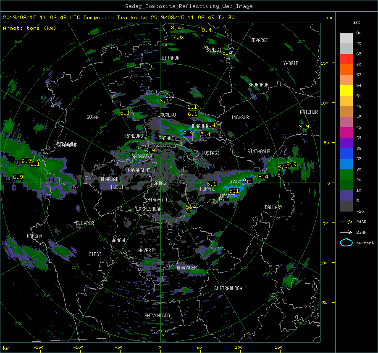Click the KUSTAGI city label

pos(210,153)
